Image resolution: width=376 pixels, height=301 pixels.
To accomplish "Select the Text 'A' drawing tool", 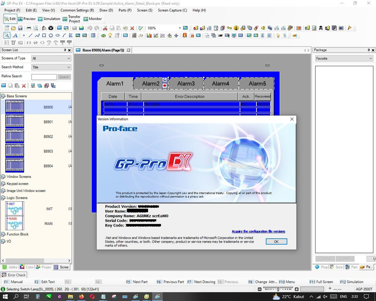I will (x=15, y=35).
